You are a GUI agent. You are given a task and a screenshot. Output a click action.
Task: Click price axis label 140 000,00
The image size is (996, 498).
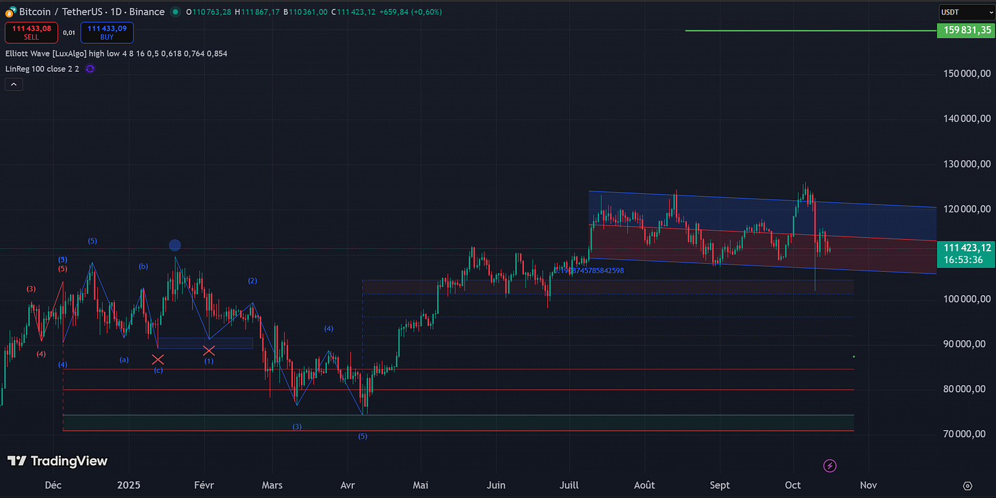pyautogui.click(x=965, y=119)
